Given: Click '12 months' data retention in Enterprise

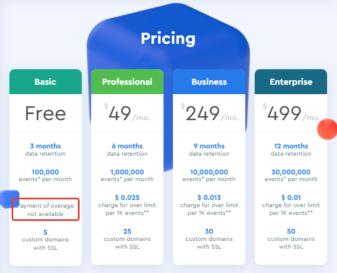Looking at the screenshot, I should [x=291, y=146].
